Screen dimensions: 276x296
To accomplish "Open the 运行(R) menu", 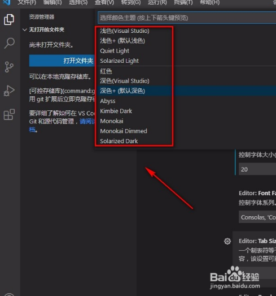I will coord(157,2).
